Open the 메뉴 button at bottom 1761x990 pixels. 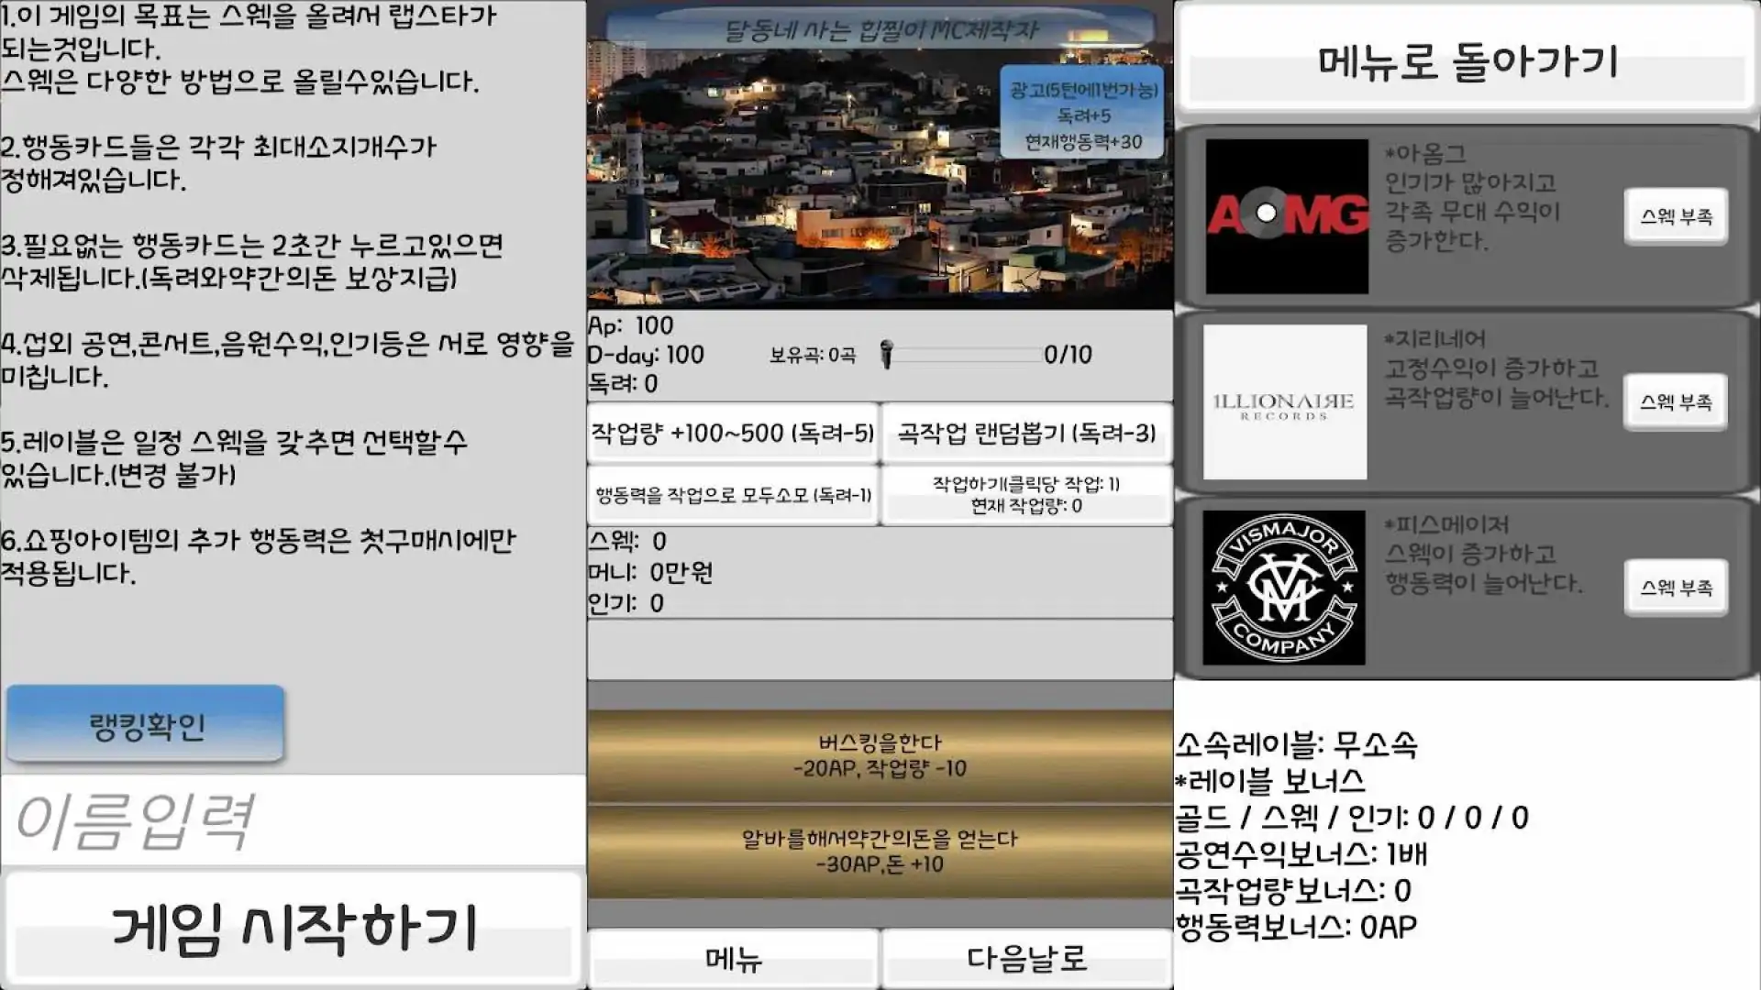(733, 959)
